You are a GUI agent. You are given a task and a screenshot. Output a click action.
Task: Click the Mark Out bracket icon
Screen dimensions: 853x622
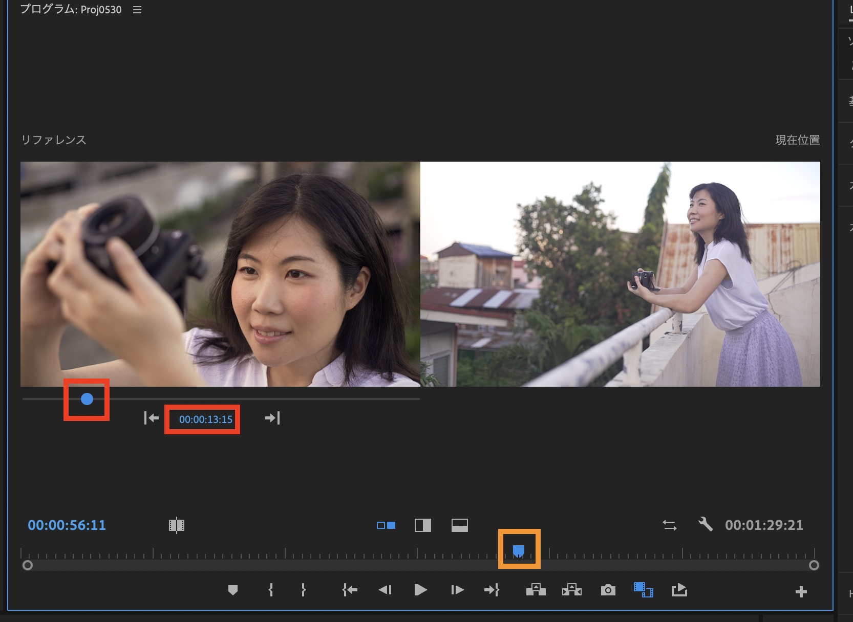[304, 590]
